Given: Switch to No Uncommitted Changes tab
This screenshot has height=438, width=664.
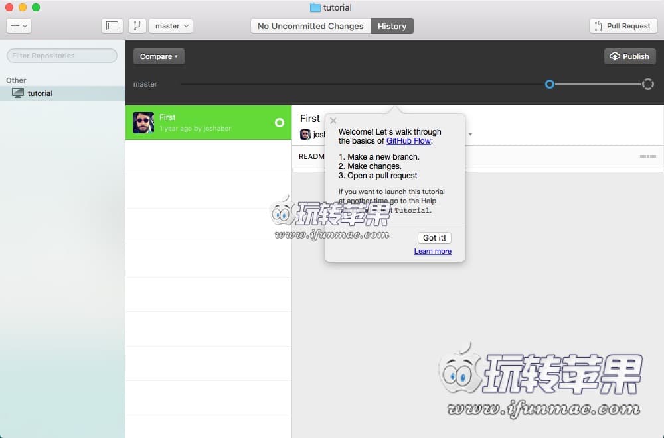Looking at the screenshot, I should [310, 26].
